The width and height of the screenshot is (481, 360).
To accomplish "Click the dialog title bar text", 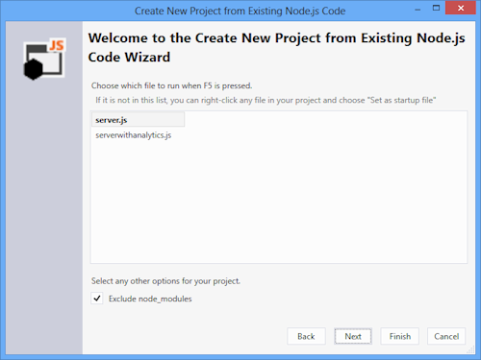I will (x=240, y=11).
